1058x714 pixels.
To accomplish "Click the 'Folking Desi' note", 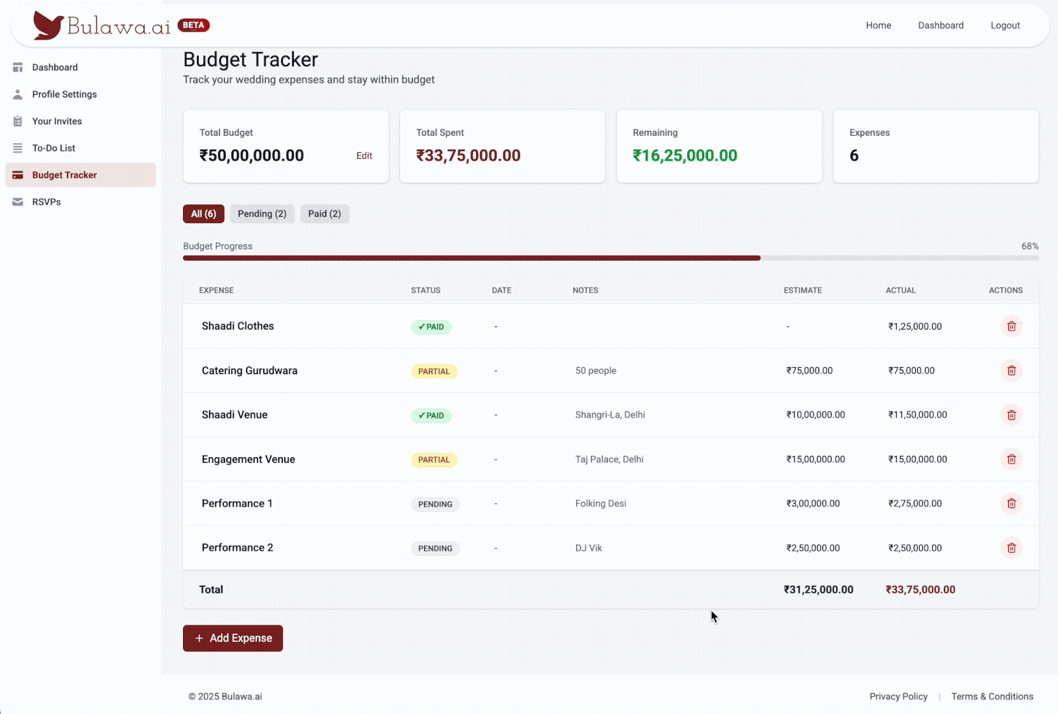I will tap(600, 504).
